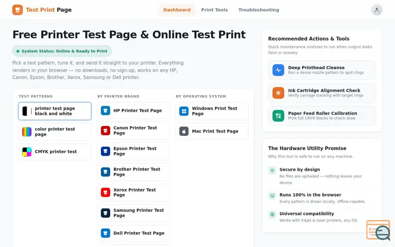Click the Free Printer Test Page heading
This screenshot has height=247, width=395.
tap(129, 35)
